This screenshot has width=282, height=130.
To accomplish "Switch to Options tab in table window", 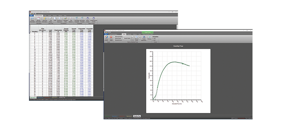I will click(x=60, y=16).
